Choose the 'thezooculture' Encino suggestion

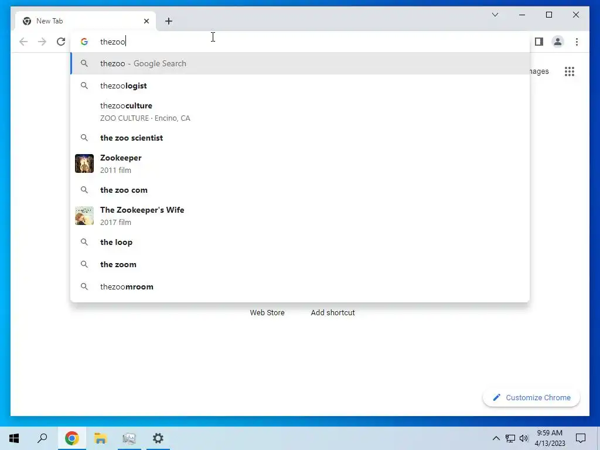point(300,112)
